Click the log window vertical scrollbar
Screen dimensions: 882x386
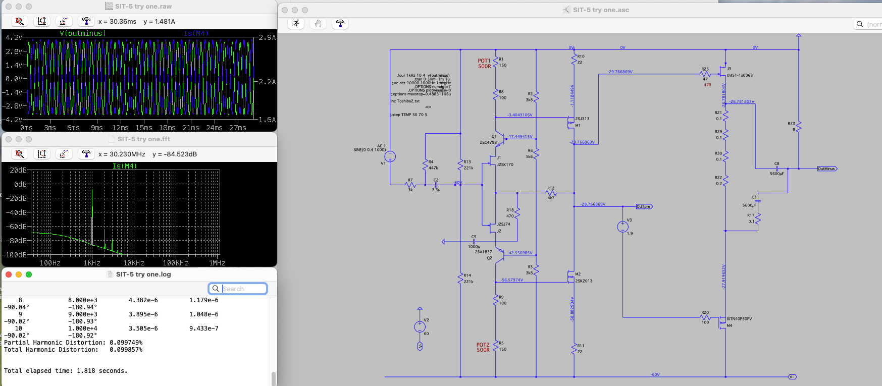coord(273,378)
